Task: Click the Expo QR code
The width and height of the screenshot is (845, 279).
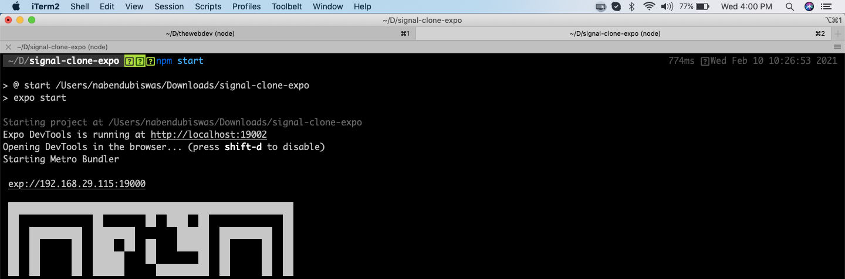Action: [151, 240]
